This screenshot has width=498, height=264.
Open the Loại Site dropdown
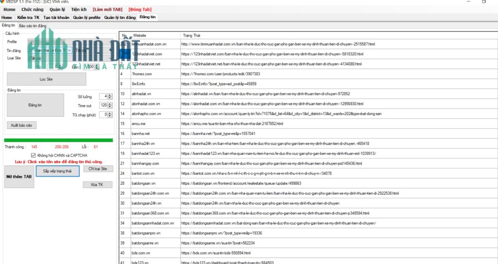[111, 59]
